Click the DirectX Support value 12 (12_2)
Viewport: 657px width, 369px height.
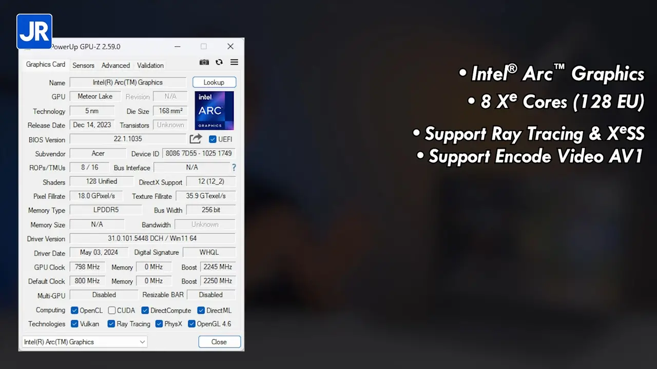(210, 181)
